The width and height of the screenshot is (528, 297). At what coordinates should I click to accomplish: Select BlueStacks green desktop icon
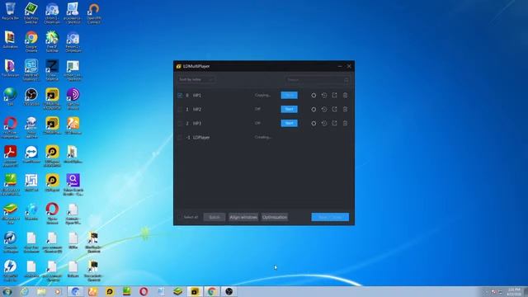(x=10, y=184)
